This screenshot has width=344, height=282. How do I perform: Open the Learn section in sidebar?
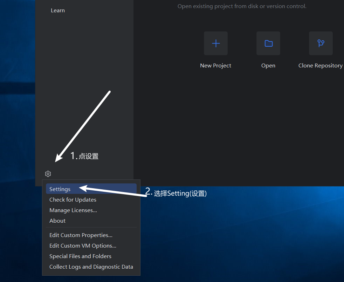[x=58, y=11]
